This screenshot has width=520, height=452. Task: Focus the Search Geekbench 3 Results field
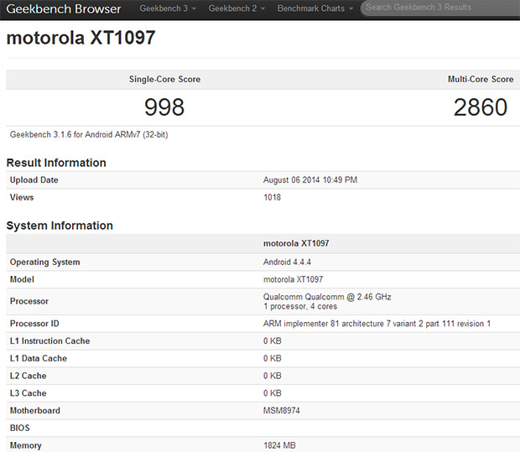440,8
